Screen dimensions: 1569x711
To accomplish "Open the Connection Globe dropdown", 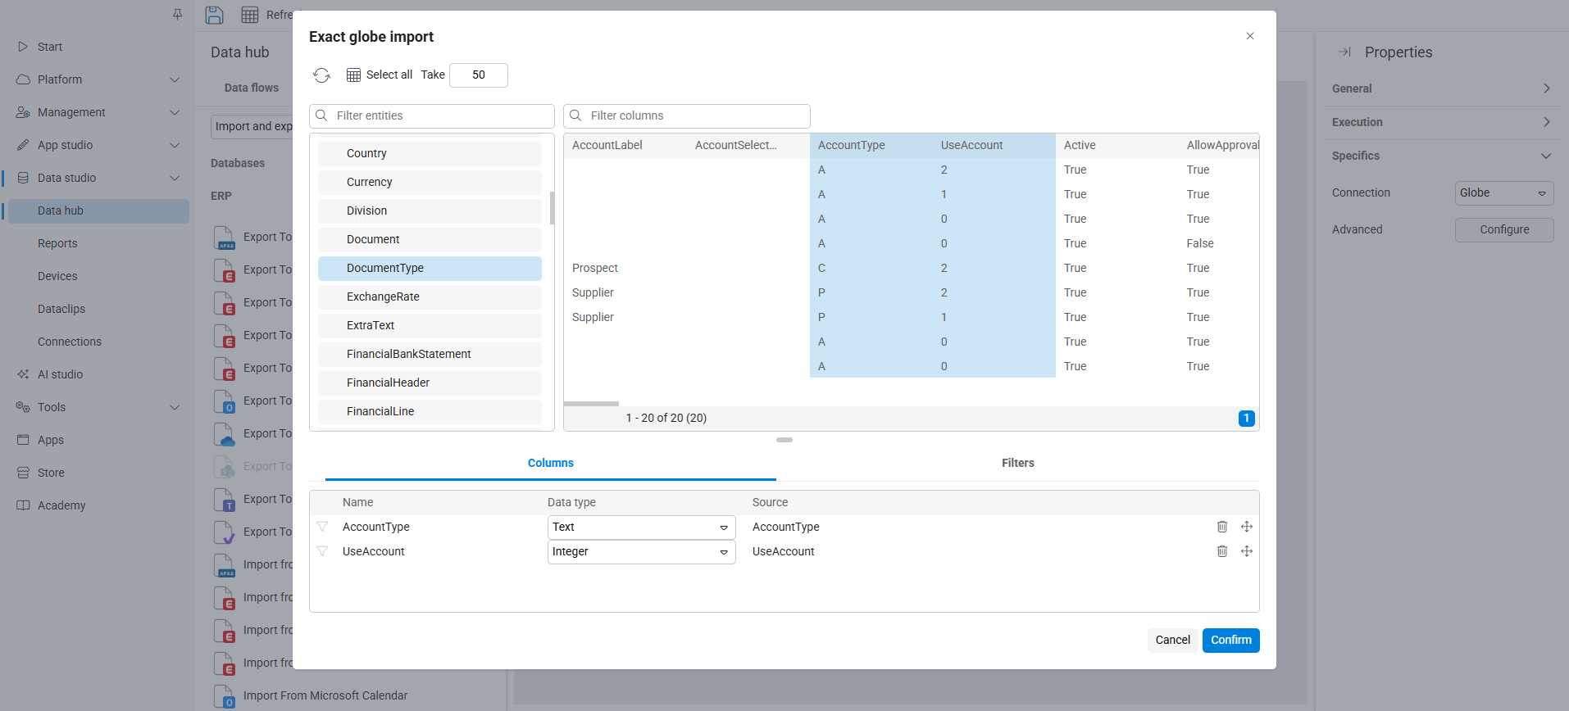I will click(1503, 193).
